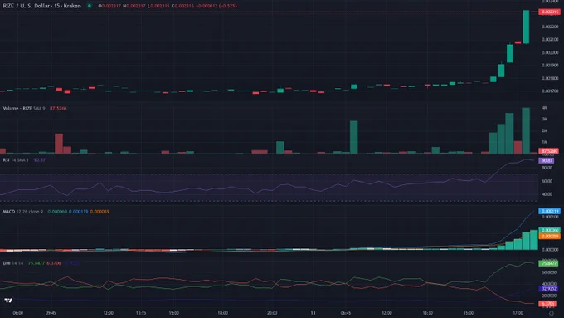Viewport: 564px width, 318px height.
Task: Click the green 0.000060 histogram axis badge
Action: (549, 230)
